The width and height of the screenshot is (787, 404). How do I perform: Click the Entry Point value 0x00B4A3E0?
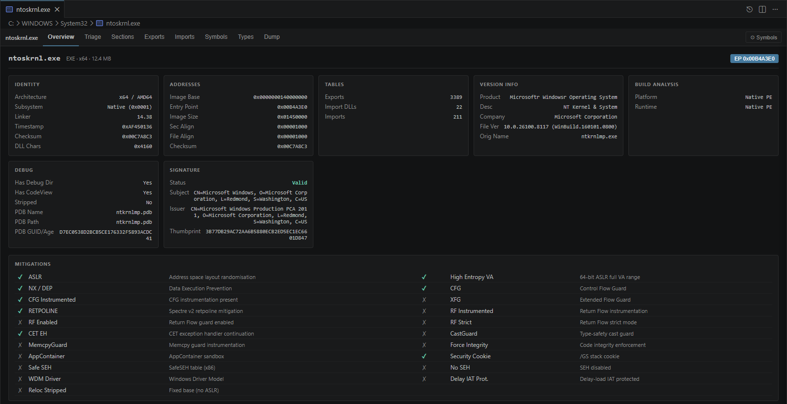click(x=292, y=107)
